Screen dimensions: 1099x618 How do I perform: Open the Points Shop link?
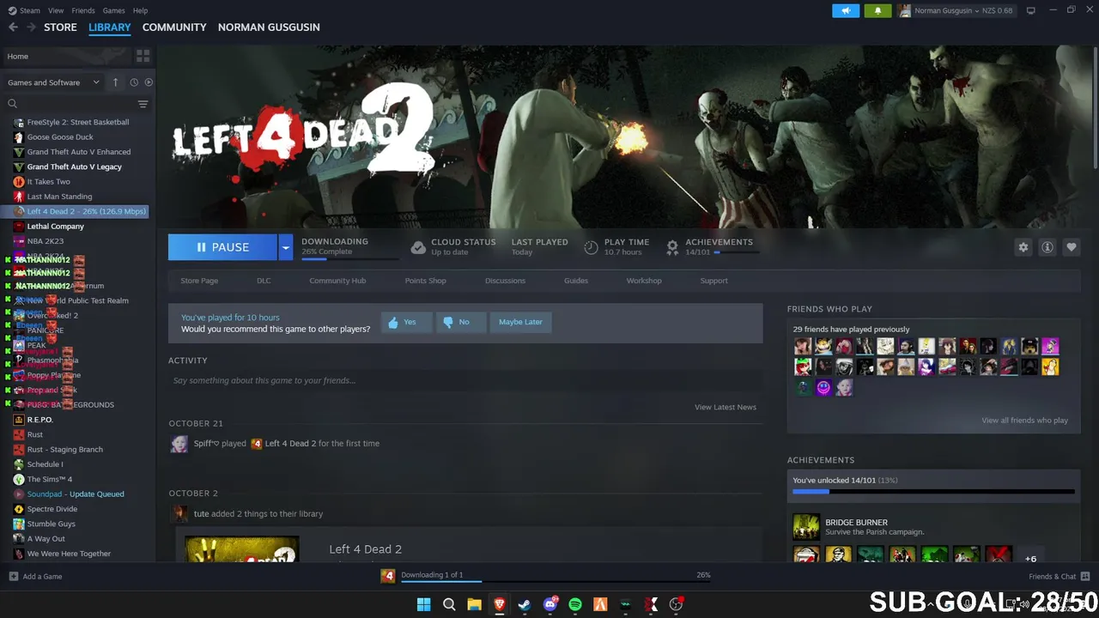[425, 281]
